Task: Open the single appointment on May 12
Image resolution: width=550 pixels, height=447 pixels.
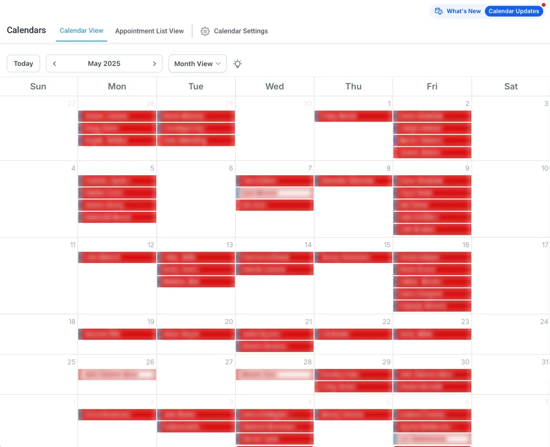Action: [117, 257]
